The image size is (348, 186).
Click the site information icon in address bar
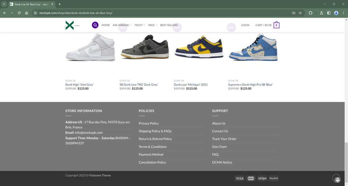(35, 13)
